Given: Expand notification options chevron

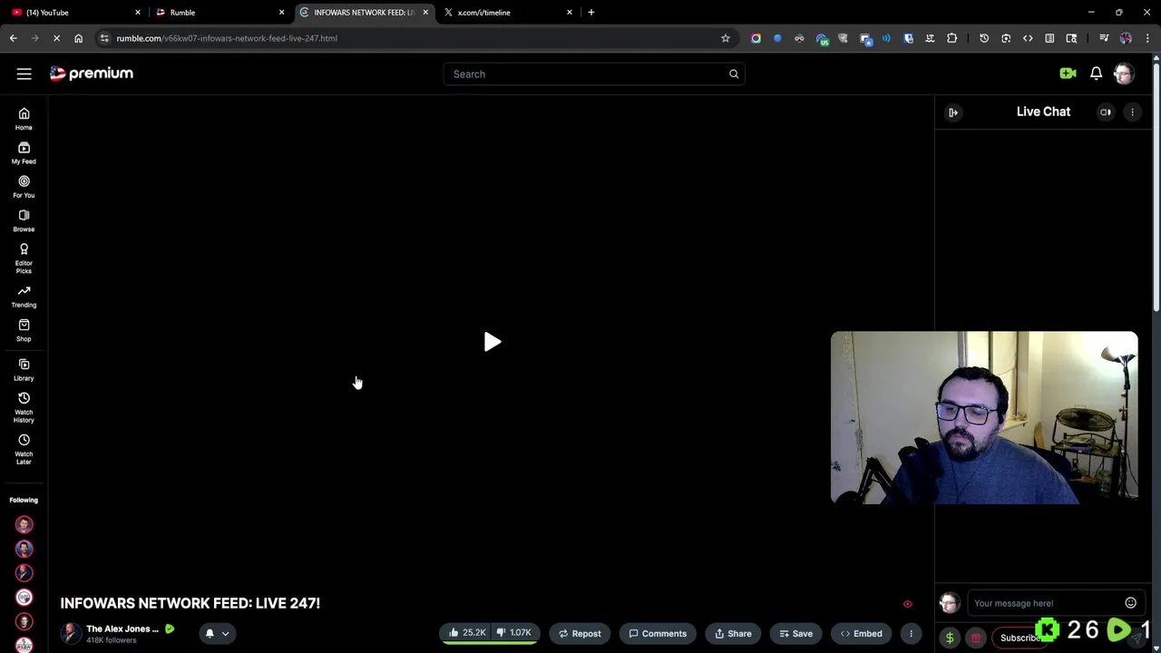Looking at the screenshot, I should [x=225, y=634].
